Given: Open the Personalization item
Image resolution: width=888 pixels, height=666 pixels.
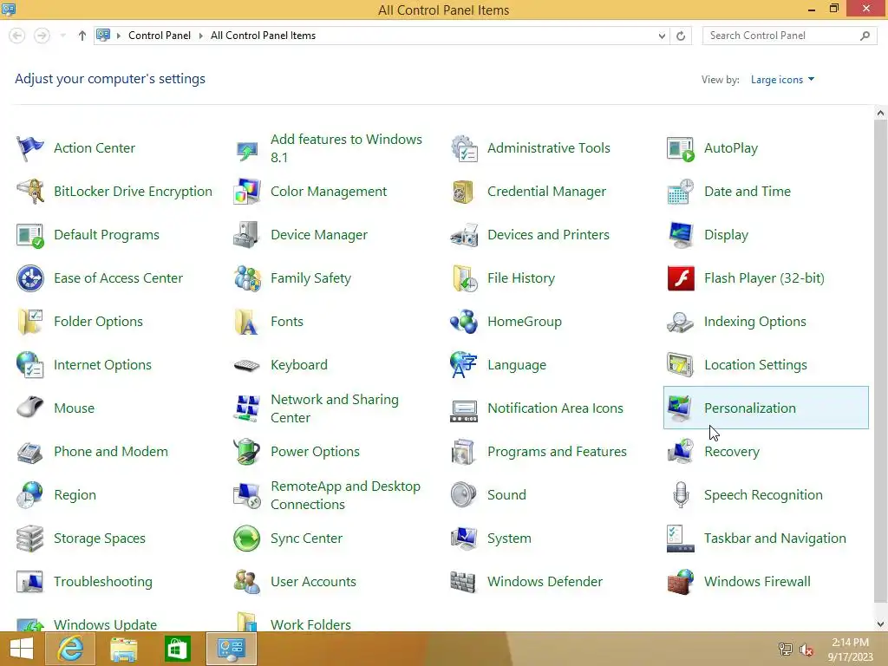Looking at the screenshot, I should pyautogui.click(x=766, y=408).
